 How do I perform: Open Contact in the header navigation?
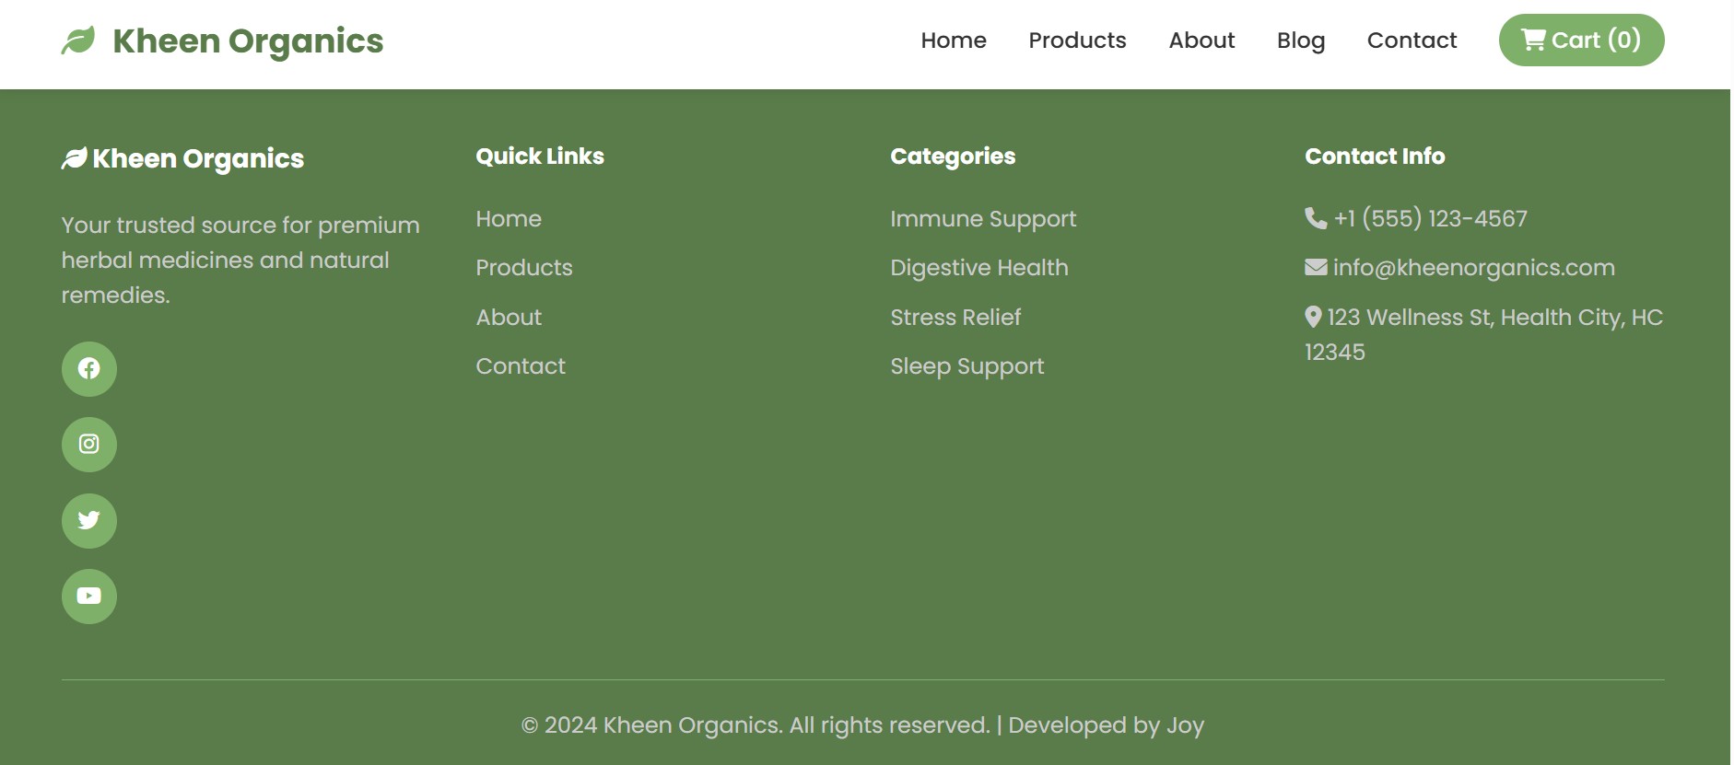(x=1412, y=41)
